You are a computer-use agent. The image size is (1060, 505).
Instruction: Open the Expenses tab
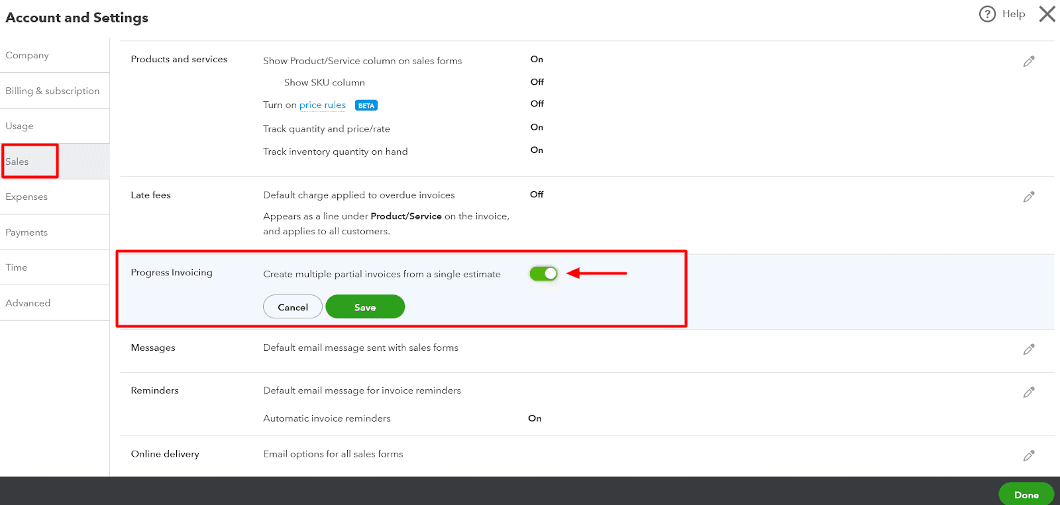tap(54, 197)
